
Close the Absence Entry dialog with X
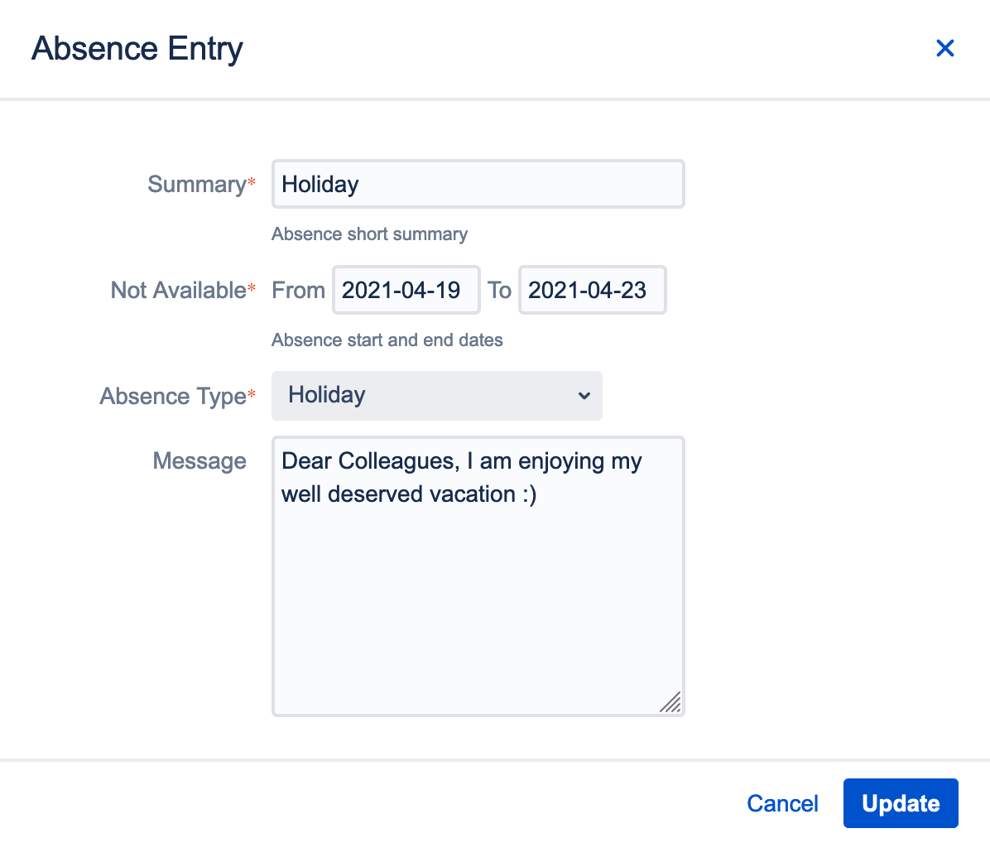(944, 48)
